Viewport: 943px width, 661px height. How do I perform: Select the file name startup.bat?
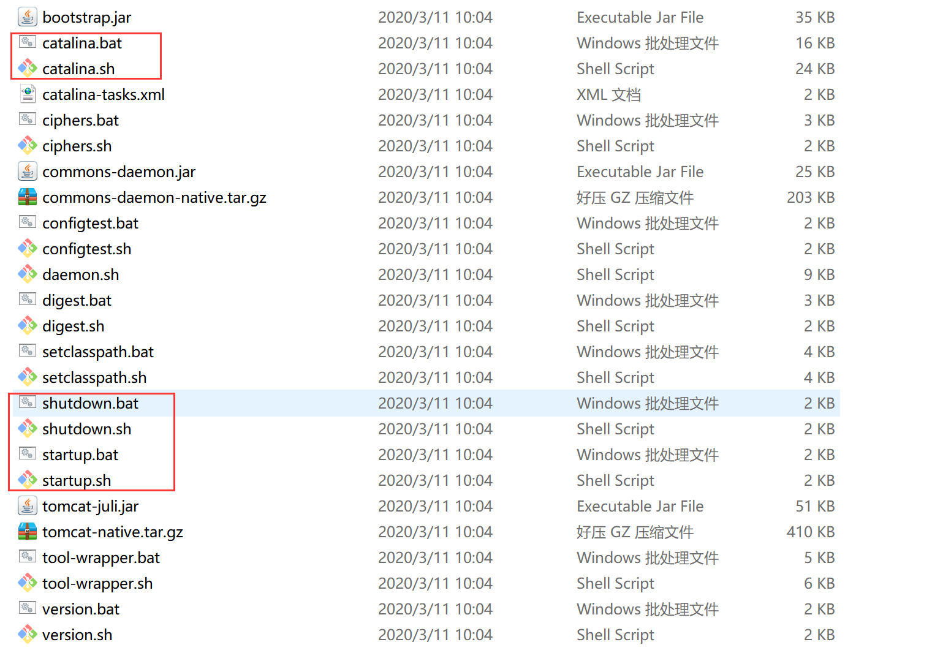pos(80,455)
